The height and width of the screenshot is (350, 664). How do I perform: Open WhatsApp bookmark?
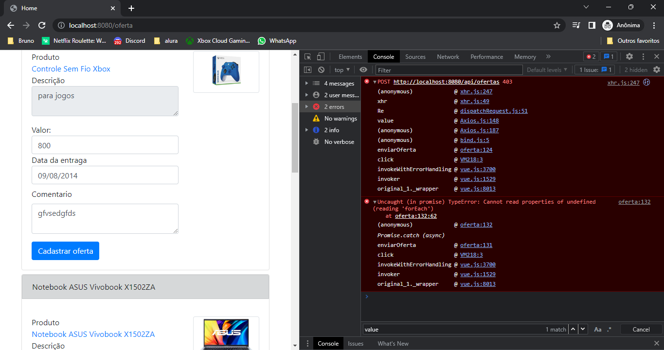coord(277,41)
